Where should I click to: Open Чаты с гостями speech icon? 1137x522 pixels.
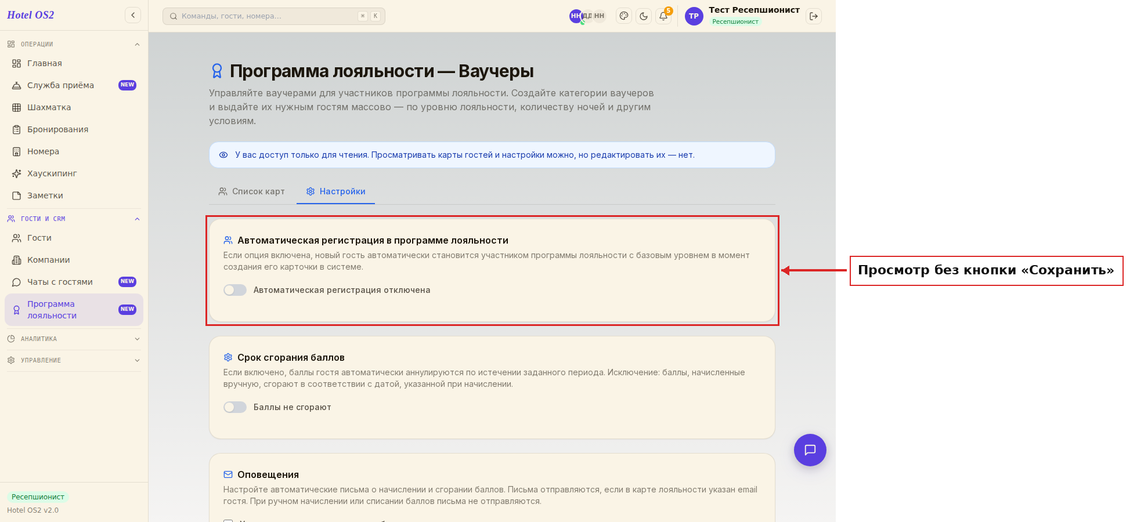pyautogui.click(x=16, y=282)
